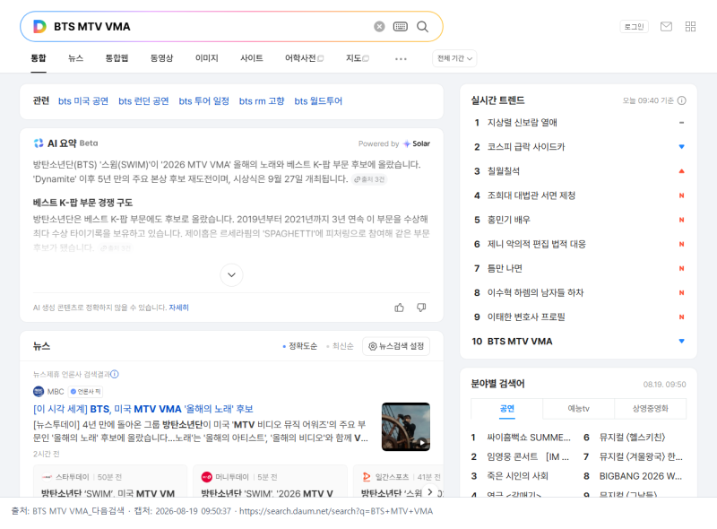The width and height of the screenshot is (717, 529).
Task: Switch to the 통합 tab
Action: (x=39, y=58)
